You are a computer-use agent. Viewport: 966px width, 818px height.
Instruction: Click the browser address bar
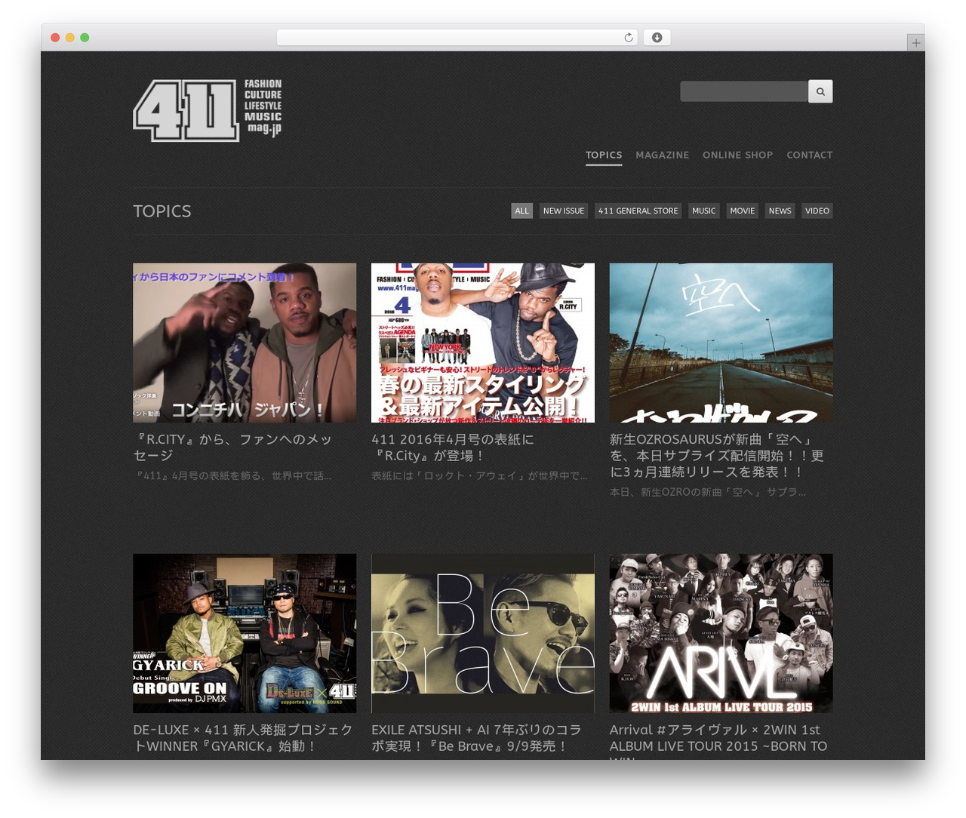[457, 37]
